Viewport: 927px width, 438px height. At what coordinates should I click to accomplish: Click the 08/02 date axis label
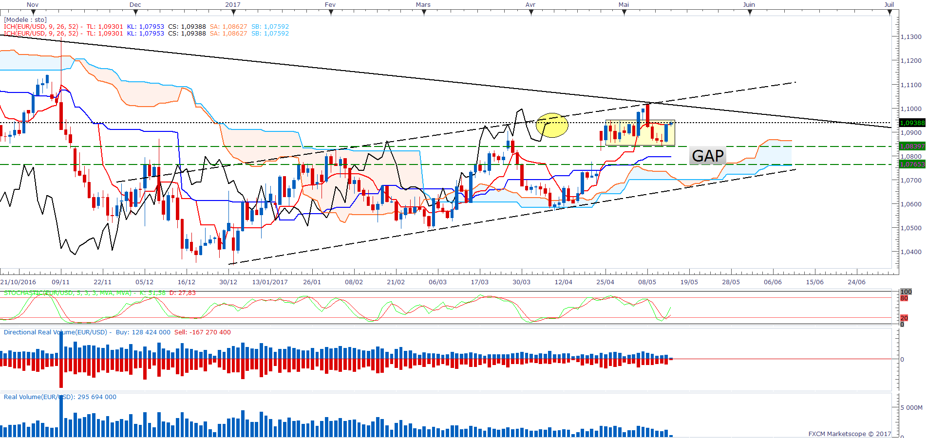[354, 282]
